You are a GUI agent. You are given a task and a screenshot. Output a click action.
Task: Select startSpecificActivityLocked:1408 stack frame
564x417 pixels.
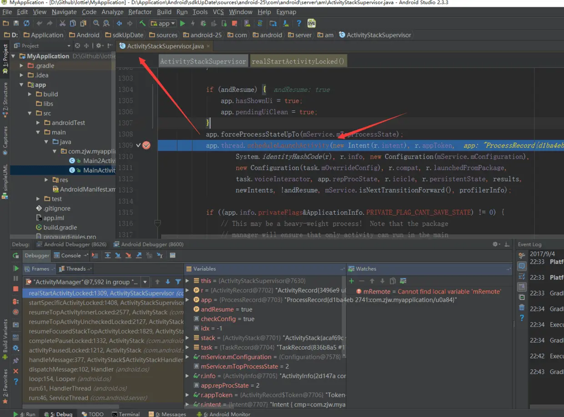[x=103, y=303]
